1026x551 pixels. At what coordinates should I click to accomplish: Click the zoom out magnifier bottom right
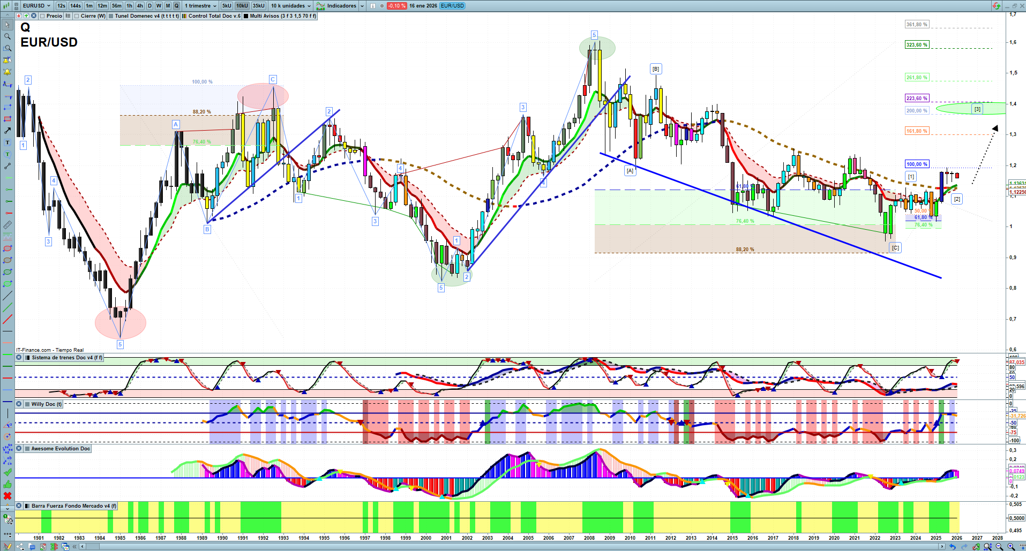coord(999,547)
